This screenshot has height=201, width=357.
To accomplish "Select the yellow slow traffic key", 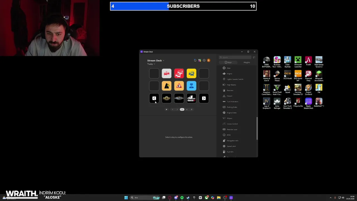I will (x=191, y=73).
